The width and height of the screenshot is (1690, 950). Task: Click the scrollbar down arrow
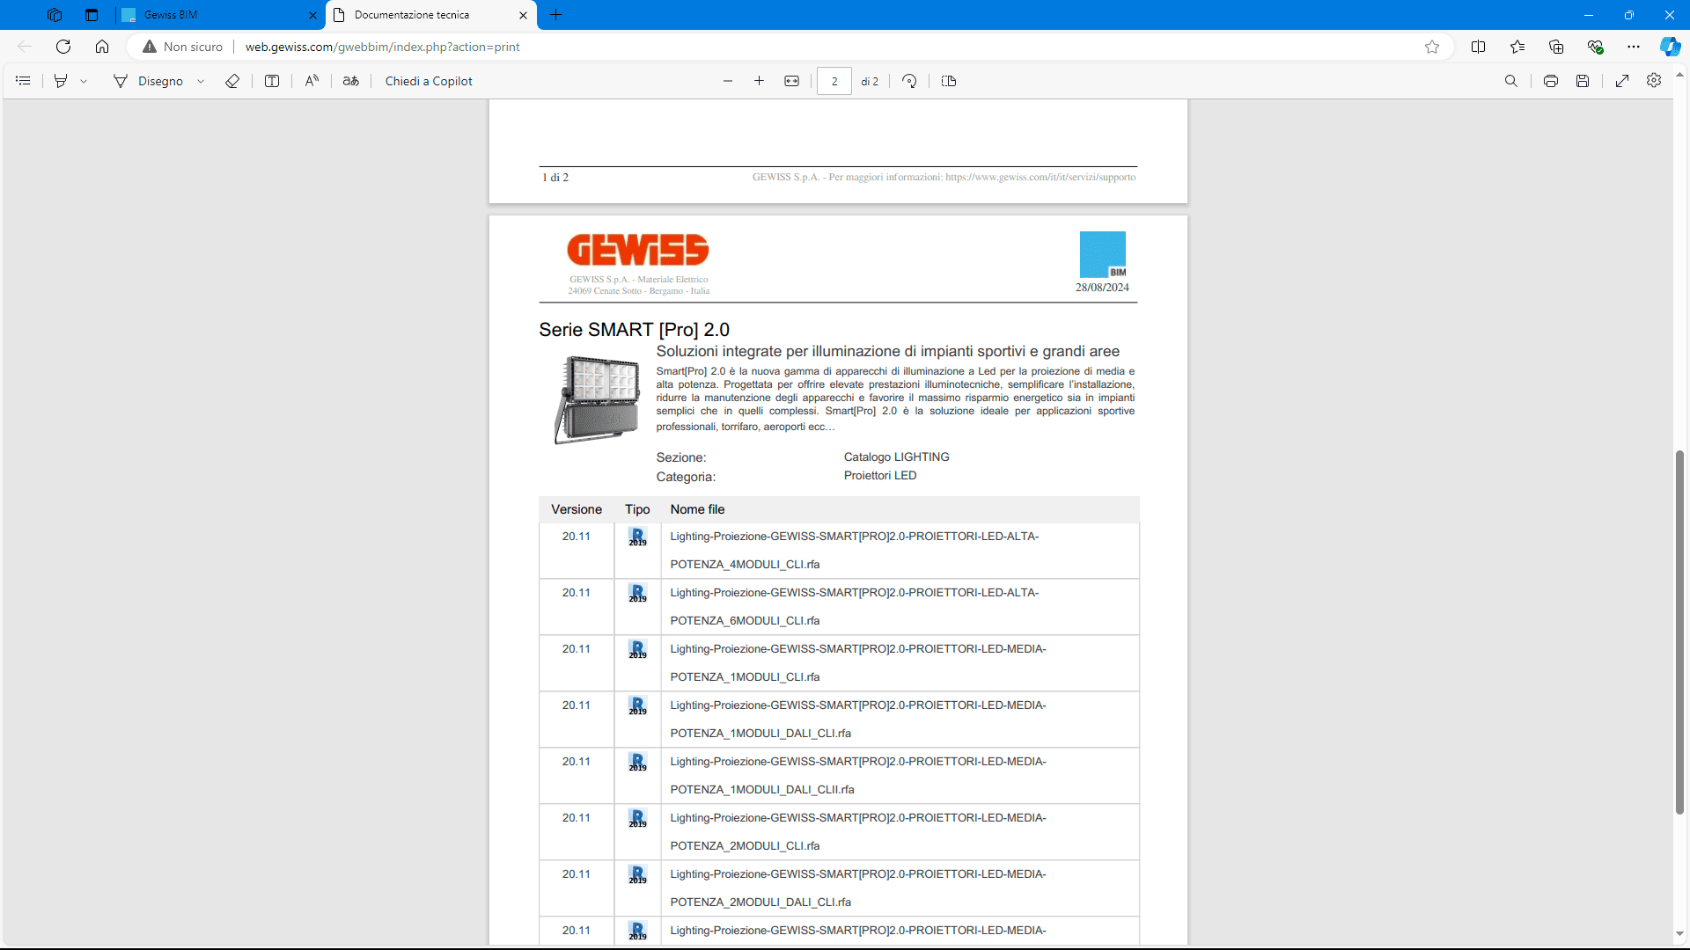tap(1679, 934)
